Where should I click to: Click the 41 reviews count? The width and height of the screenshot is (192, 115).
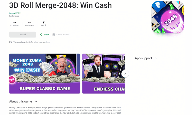[x=14, y=25]
